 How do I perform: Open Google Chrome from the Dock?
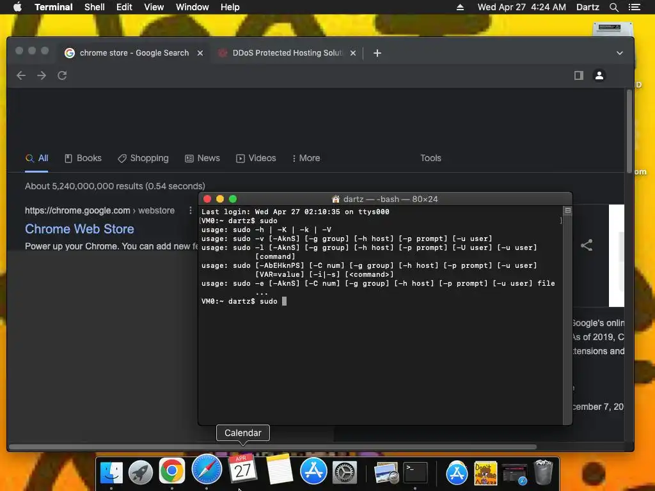[x=171, y=471]
